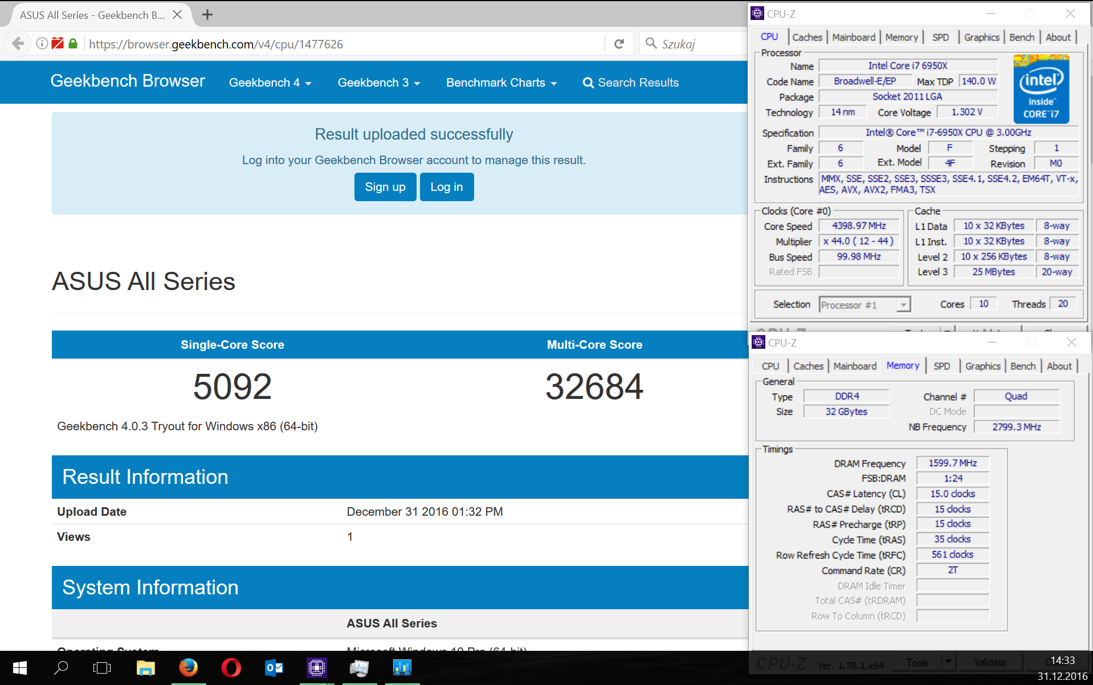Open the Geekbench 4 dropdown menu

pyautogui.click(x=270, y=83)
